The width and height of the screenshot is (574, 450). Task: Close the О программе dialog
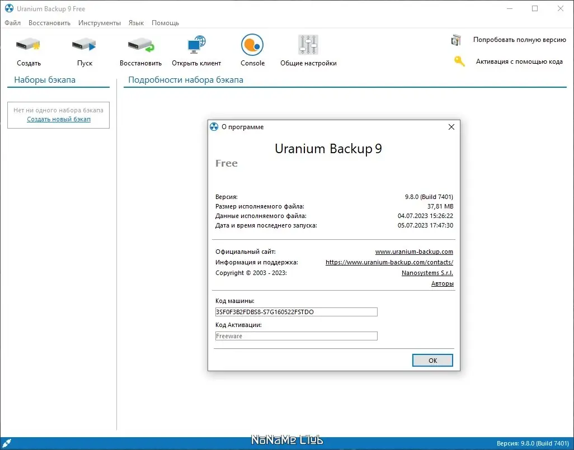point(451,126)
